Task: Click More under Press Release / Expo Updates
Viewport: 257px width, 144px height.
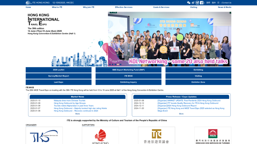Action: [x=181, y=114]
